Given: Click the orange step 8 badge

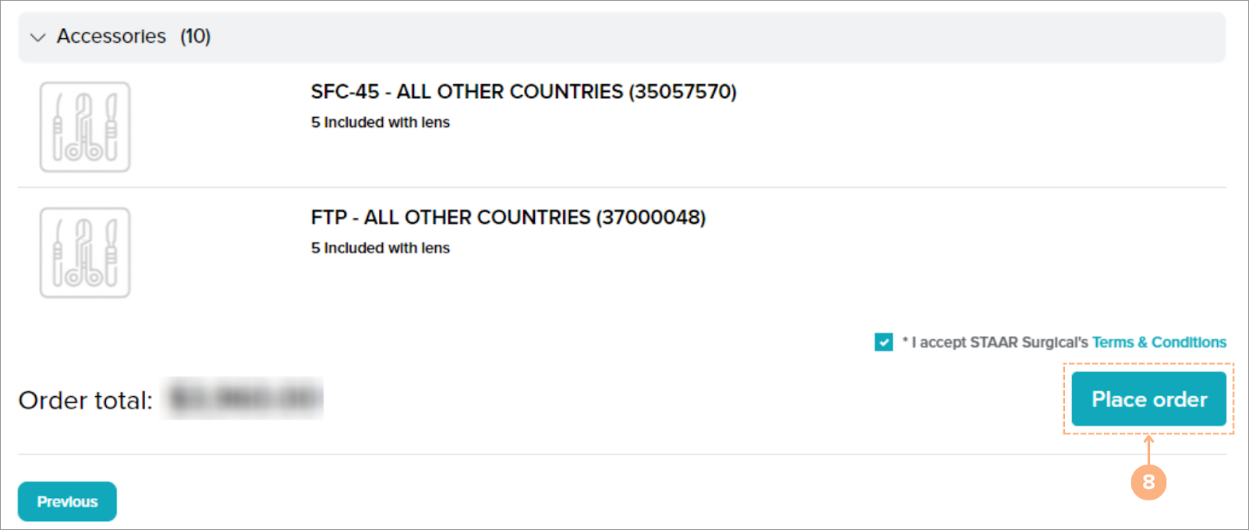Looking at the screenshot, I should [x=1148, y=482].
